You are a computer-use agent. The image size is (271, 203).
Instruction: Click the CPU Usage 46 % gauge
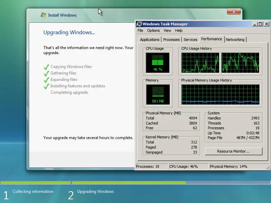[158, 63]
